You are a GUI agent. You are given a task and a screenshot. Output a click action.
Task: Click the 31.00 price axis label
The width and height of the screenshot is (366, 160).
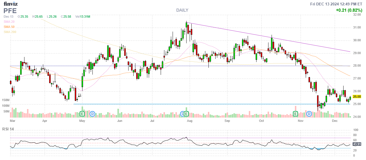tap(357, 27)
